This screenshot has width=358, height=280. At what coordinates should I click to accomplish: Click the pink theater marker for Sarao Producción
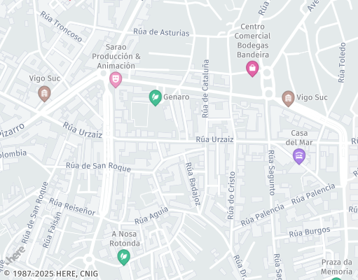point(116,80)
